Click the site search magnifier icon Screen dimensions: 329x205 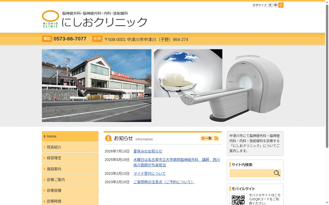[277, 173]
